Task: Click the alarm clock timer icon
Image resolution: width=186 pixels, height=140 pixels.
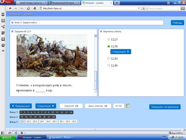Action: pyautogui.click(x=128, y=106)
